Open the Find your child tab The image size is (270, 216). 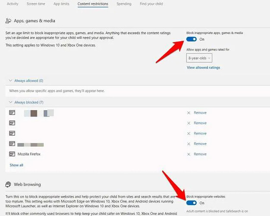(151, 4)
